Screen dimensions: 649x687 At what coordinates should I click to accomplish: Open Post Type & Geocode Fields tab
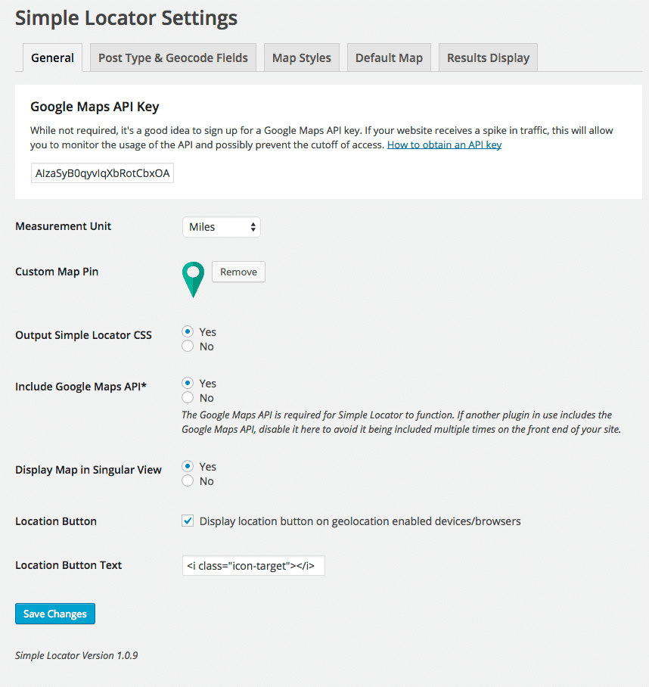pyautogui.click(x=173, y=58)
